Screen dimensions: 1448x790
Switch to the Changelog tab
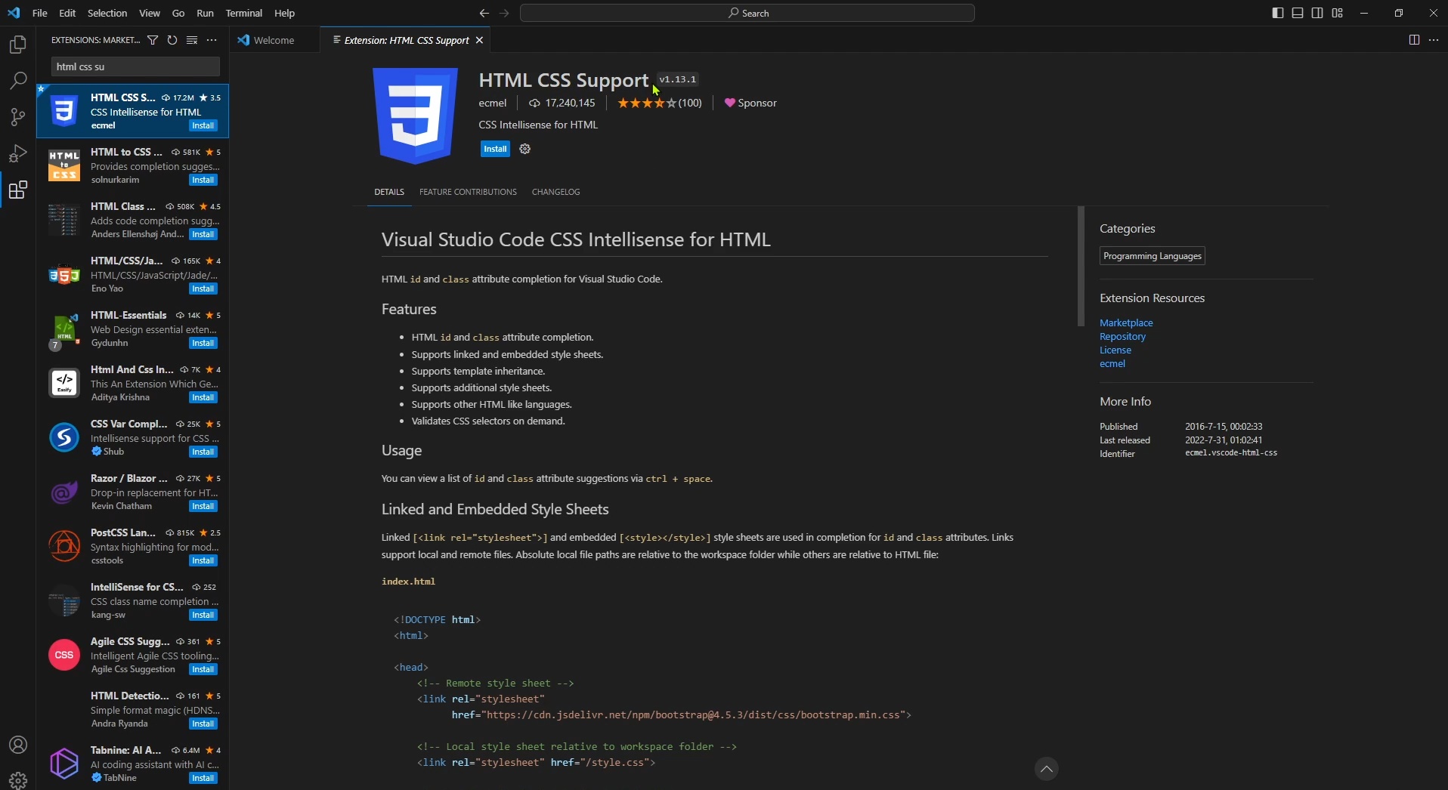coord(555,192)
